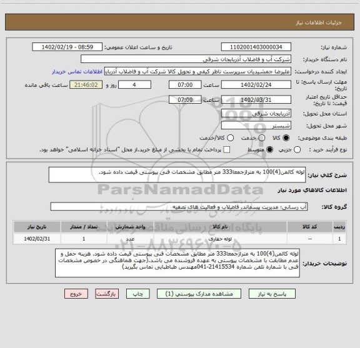Select the متوسط purchase type radio
The image size is (360, 348).
pyautogui.click(x=269, y=150)
